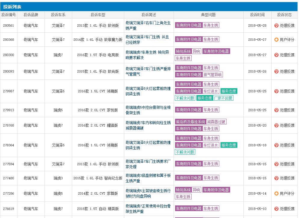
Task: Click car model 2018款 1.5T 自动 精英版
Action: point(98,209)
